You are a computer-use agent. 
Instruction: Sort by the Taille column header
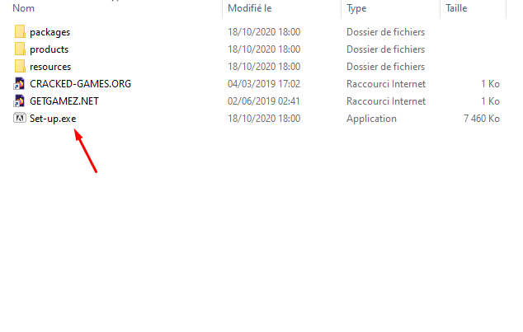click(456, 7)
